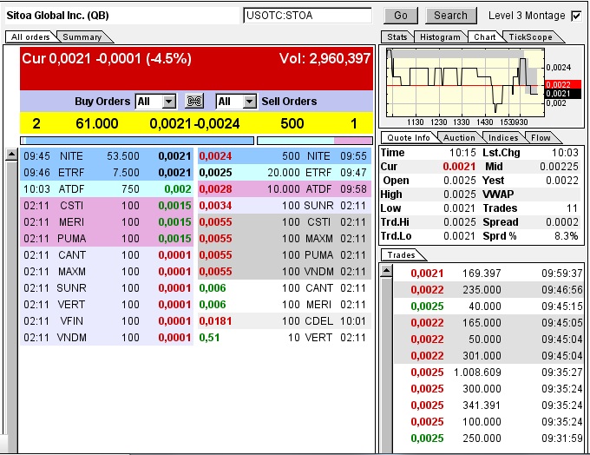Click the order book scroll up arrow
This screenshot has height=455, width=590.
click(x=11, y=155)
